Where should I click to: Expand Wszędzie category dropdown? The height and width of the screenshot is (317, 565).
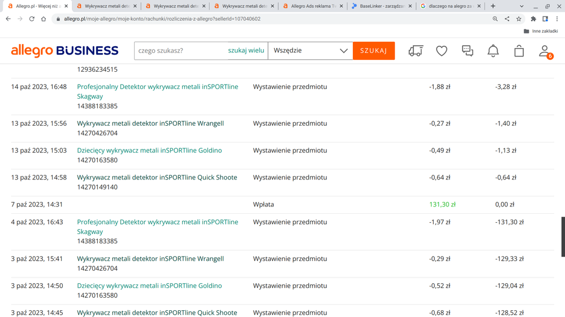pos(310,51)
